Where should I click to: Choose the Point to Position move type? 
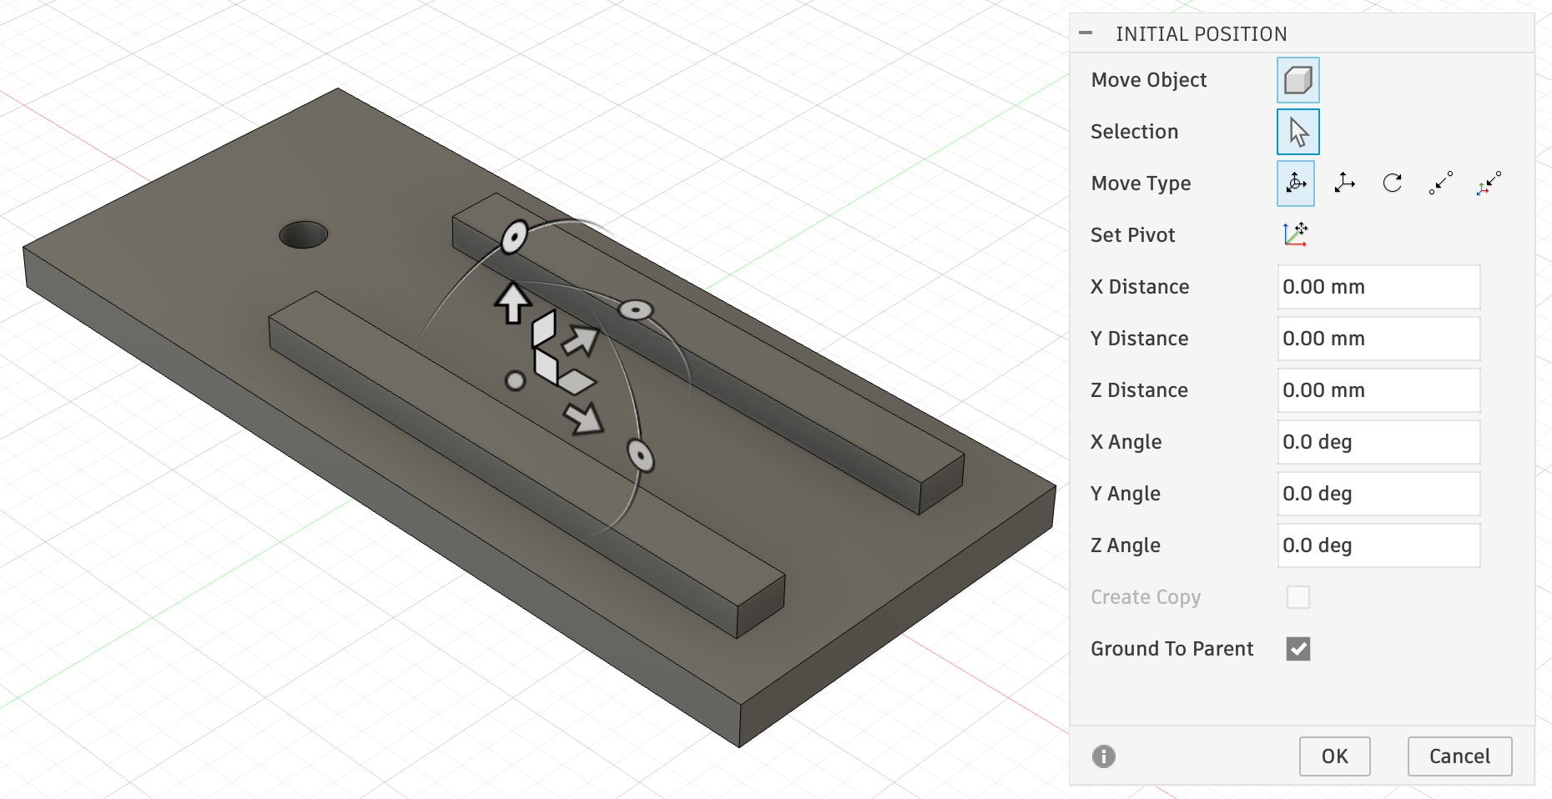1489,183
